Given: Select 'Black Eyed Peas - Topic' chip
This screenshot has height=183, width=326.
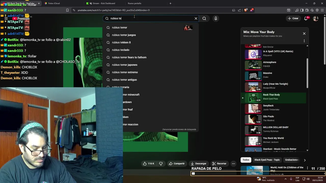Looking at the screenshot, I should click(x=267, y=160).
